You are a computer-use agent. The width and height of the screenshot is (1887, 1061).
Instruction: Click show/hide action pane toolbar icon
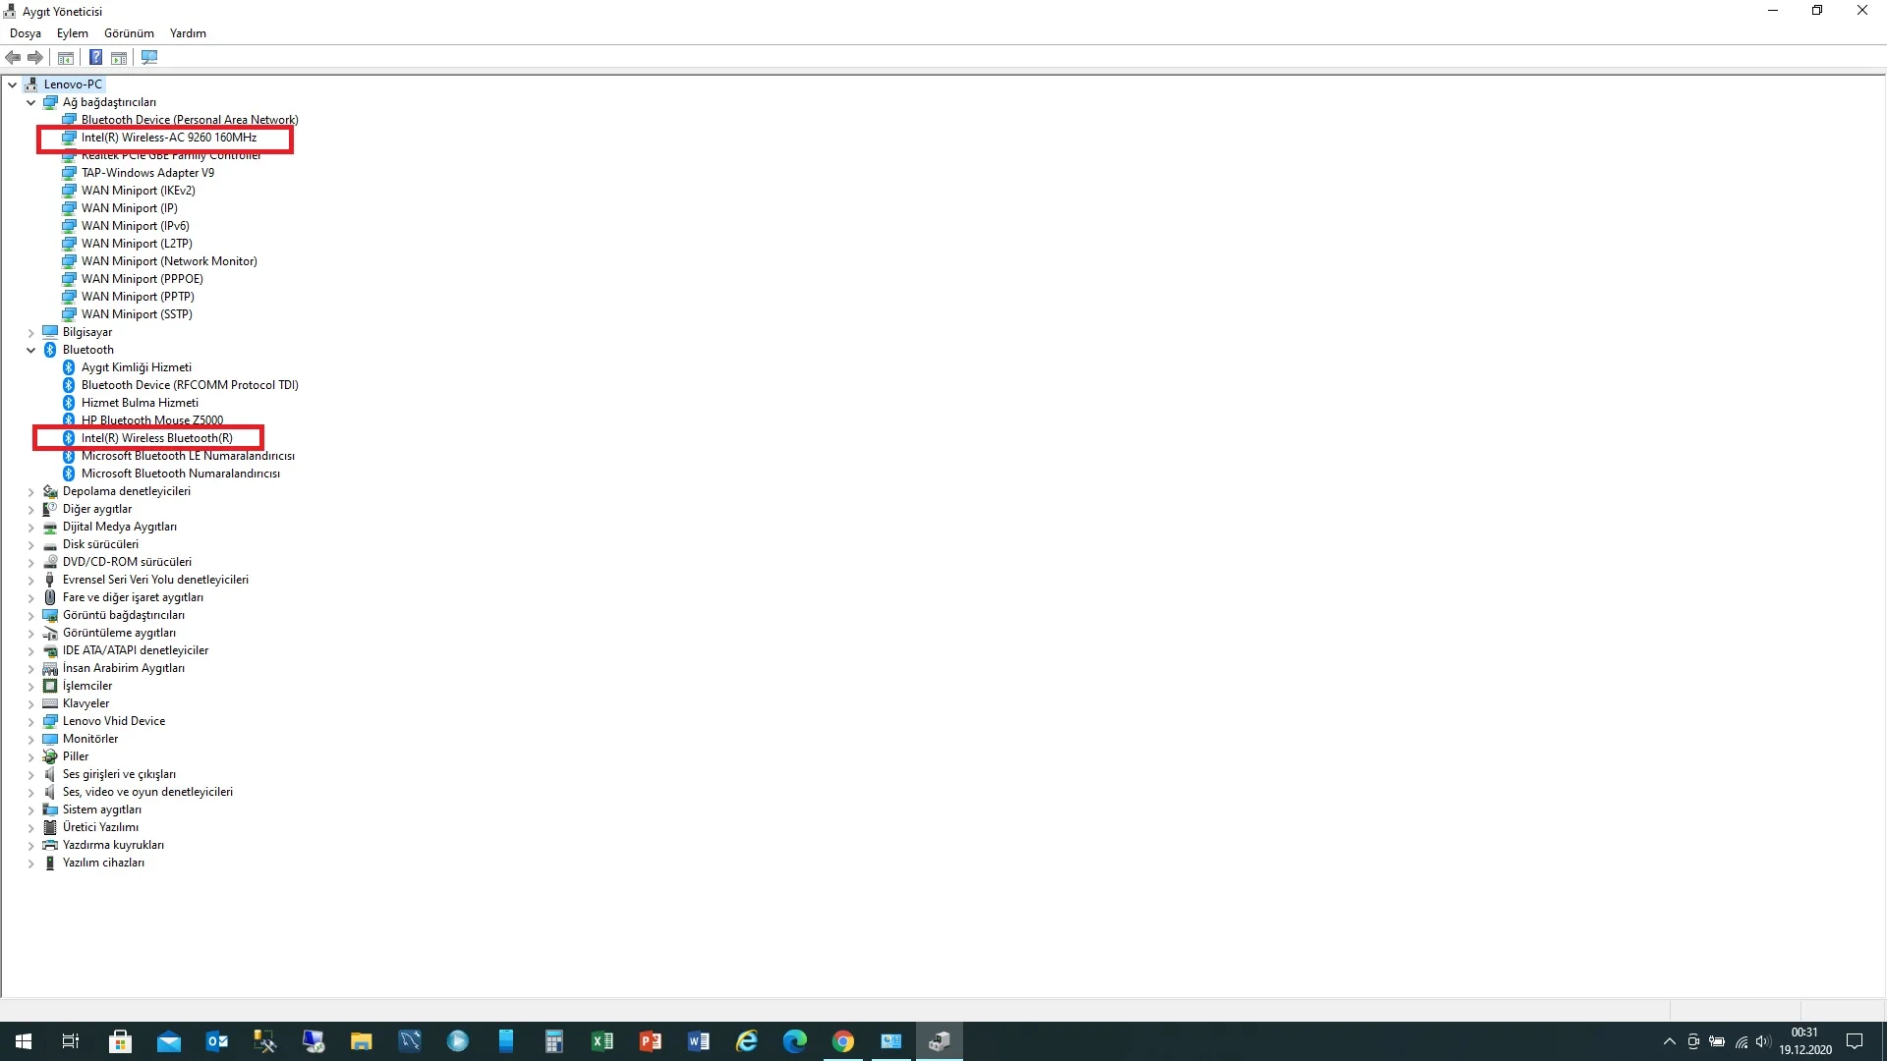click(119, 58)
